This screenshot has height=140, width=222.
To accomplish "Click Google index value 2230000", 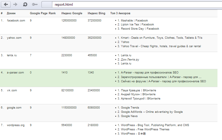I will coord(67,55).
